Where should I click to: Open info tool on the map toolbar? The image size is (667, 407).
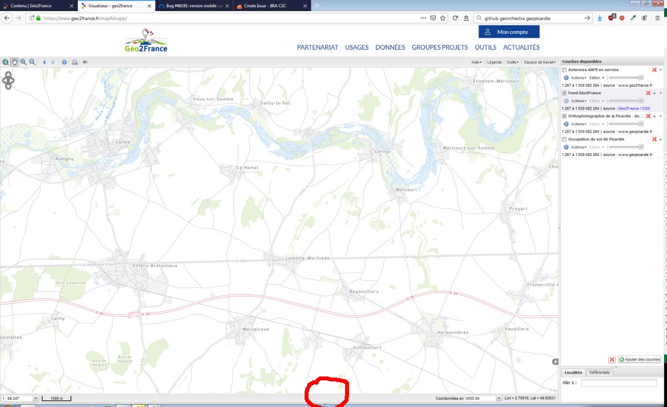(x=64, y=62)
